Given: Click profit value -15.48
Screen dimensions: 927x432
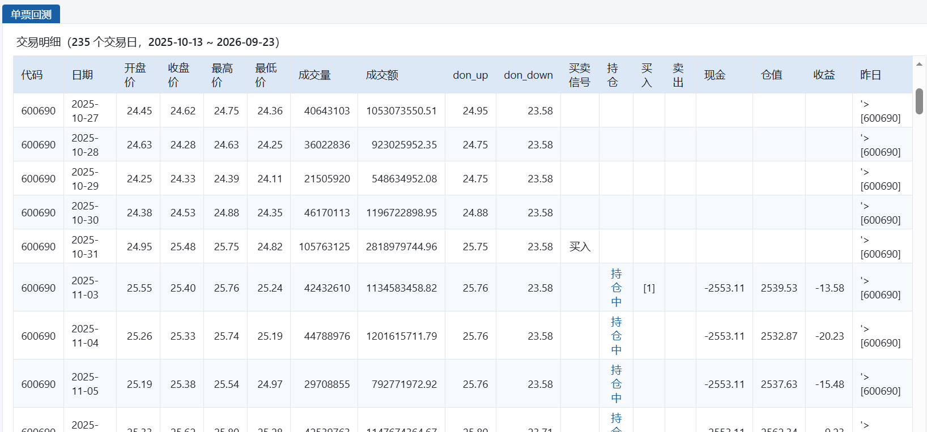Looking at the screenshot, I should 830,384.
